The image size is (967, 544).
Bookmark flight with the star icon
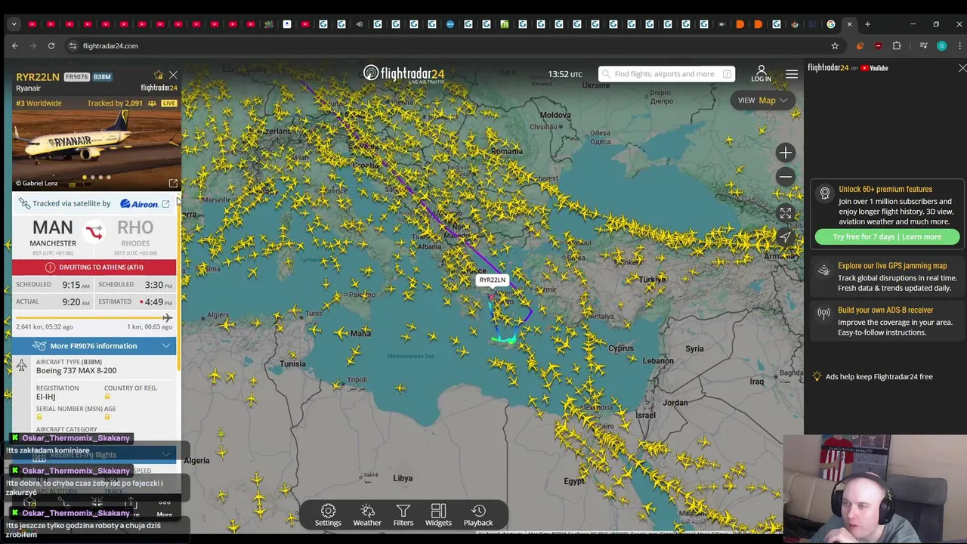(159, 75)
